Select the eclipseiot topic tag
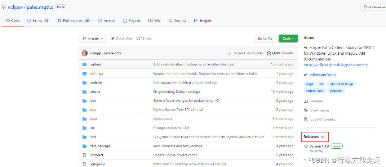The image size is (386, 167). point(336,91)
